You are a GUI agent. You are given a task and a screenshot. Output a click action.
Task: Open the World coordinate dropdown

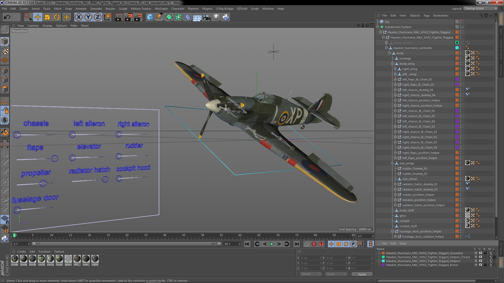pyautogui.click(x=311, y=274)
